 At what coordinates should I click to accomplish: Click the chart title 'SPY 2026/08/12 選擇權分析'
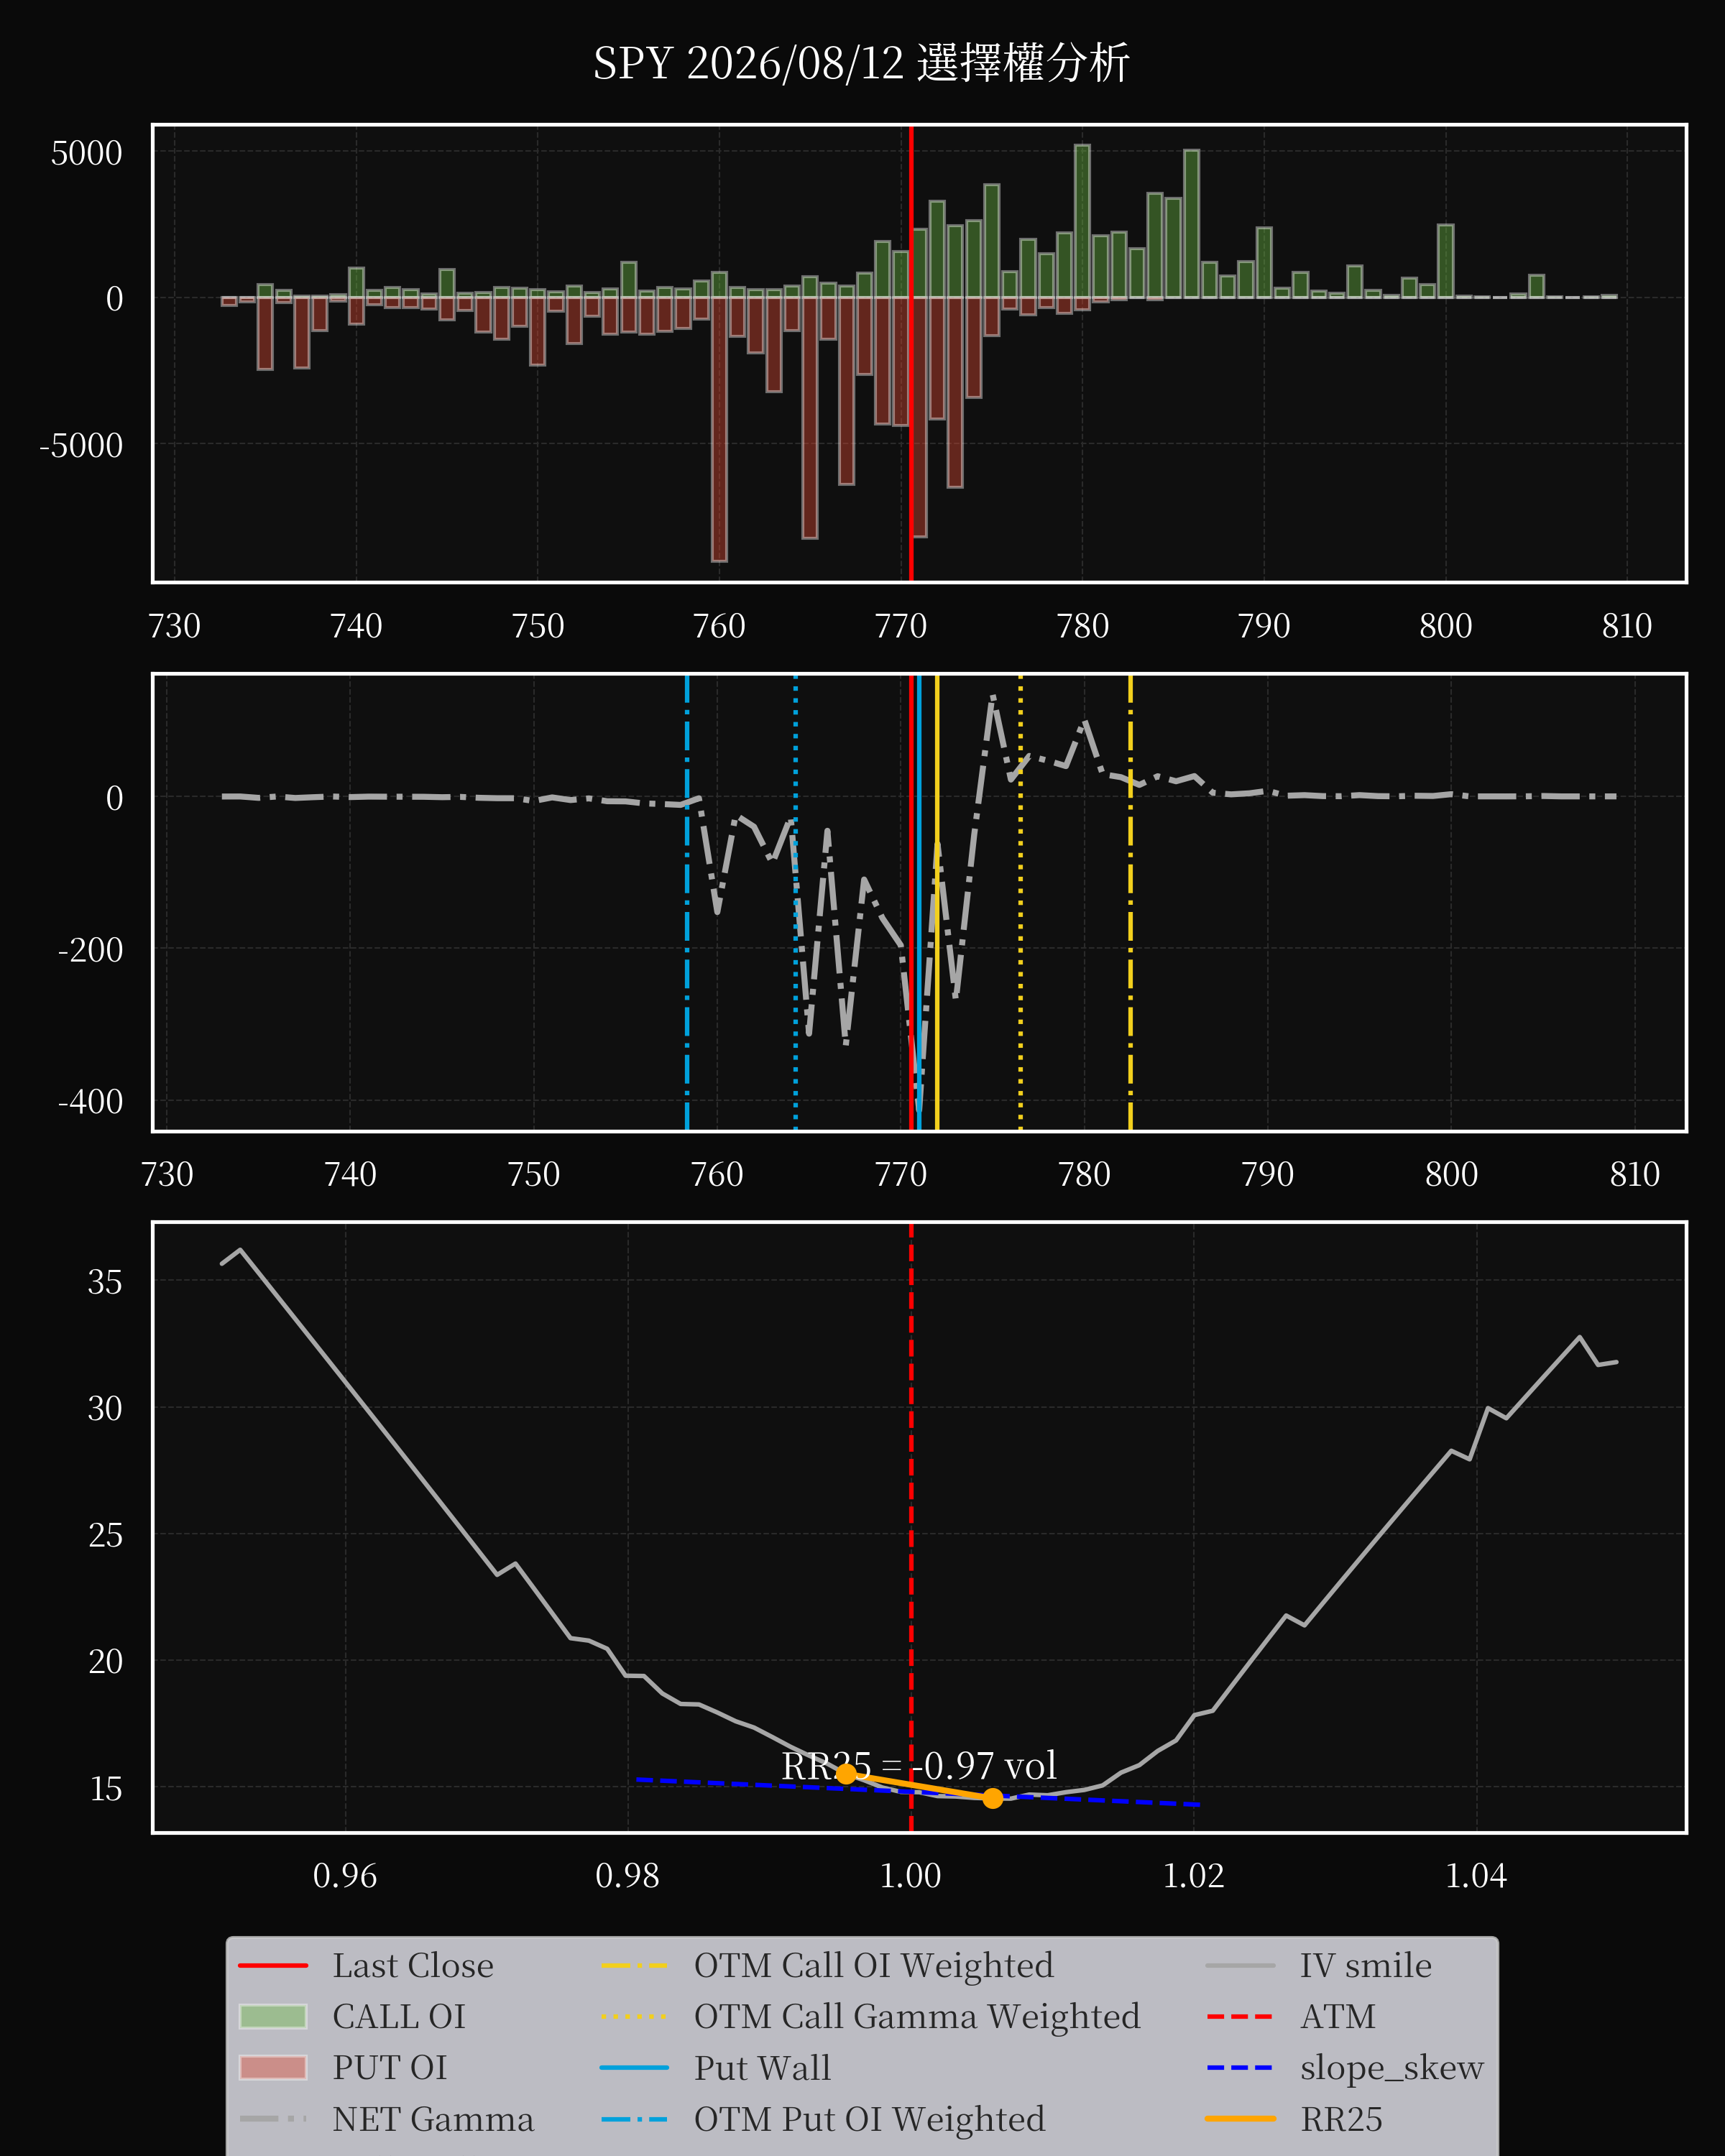pyautogui.click(x=861, y=63)
